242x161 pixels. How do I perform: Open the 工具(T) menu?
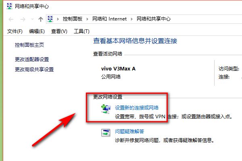[x=81, y=31]
